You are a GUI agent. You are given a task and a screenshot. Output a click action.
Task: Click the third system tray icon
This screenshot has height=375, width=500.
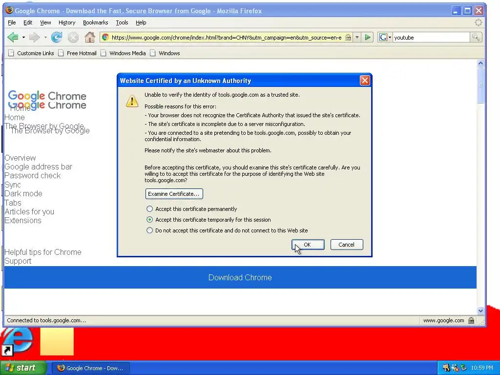[463, 368]
